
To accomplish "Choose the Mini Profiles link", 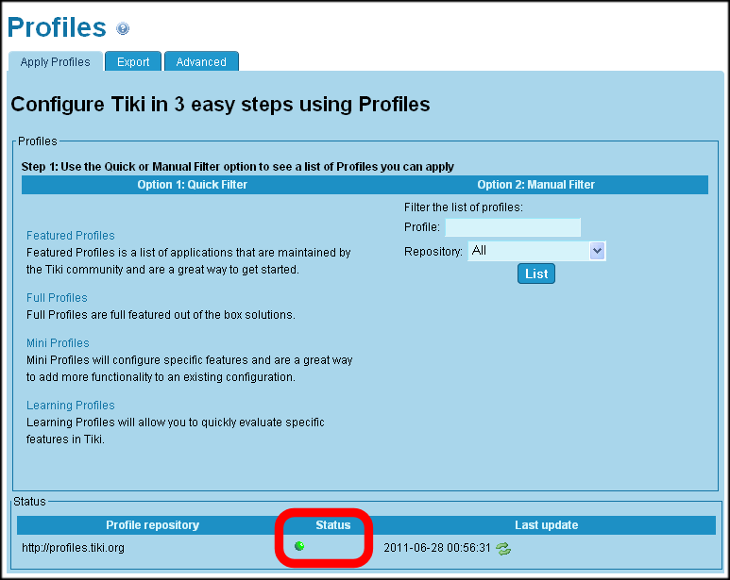I will [x=58, y=343].
